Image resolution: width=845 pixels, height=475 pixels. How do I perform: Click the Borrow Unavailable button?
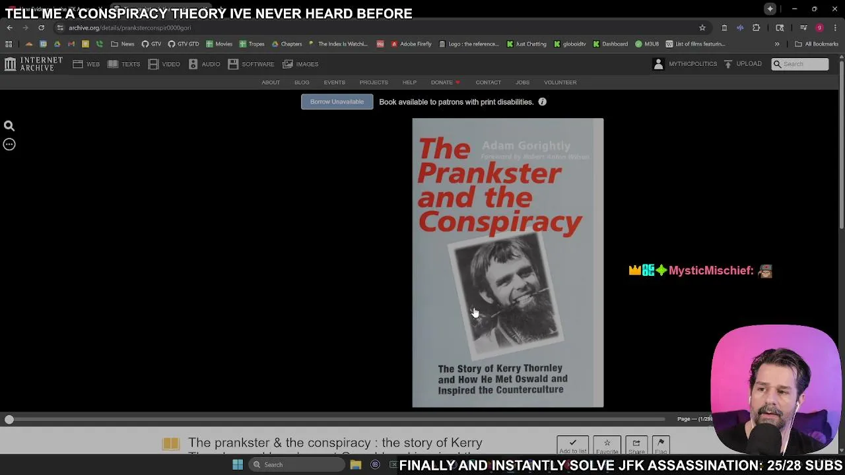337,102
